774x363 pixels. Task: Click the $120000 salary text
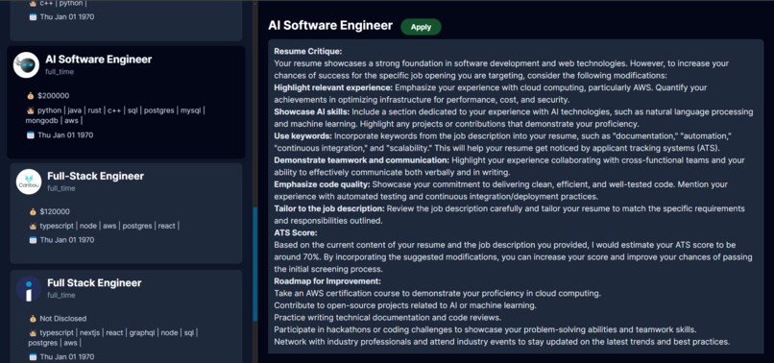point(56,212)
